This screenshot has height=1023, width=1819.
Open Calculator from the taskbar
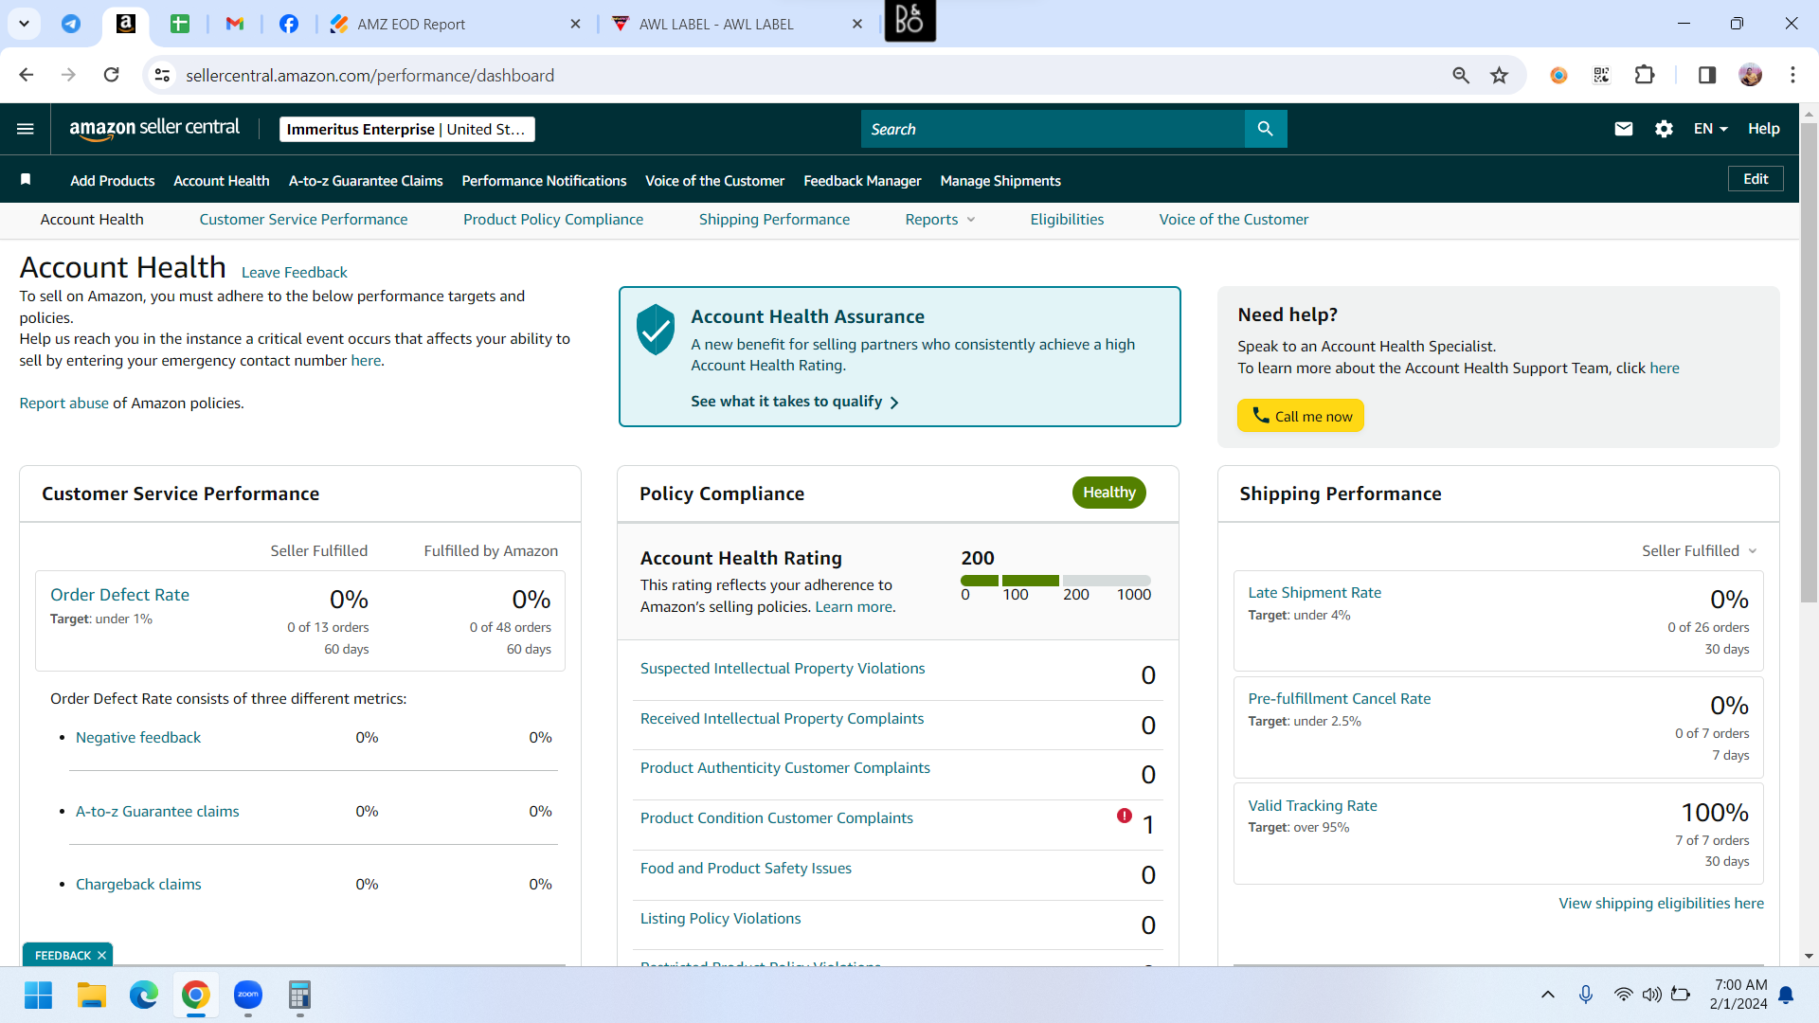pos(299,995)
